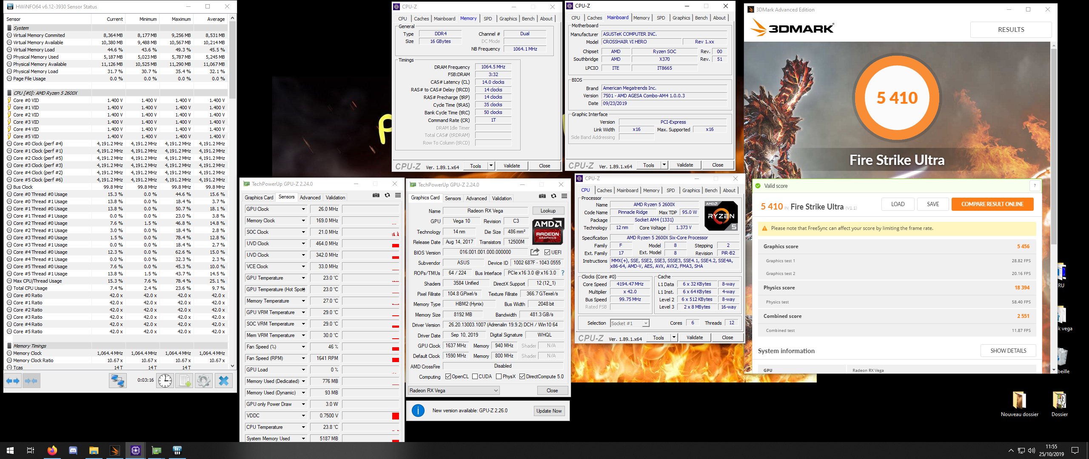Click HWiNFO icon in the taskbar
The width and height of the screenshot is (1089, 459).
(x=177, y=450)
